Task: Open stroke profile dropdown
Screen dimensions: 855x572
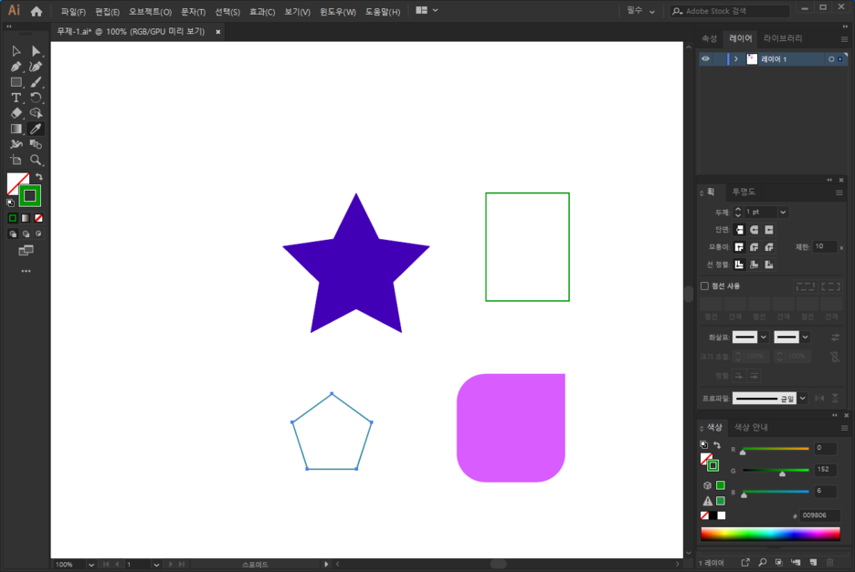Action: coord(803,399)
